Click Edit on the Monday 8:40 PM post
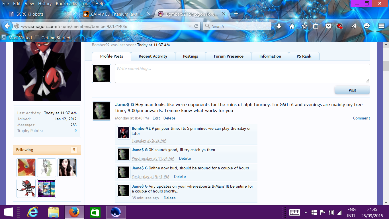Viewport: 389px width, 219px height. [156, 118]
